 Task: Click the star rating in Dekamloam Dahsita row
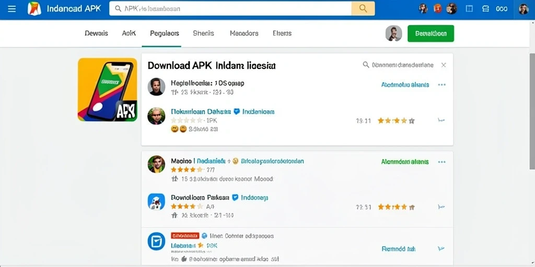pyautogui.click(x=396, y=120)
